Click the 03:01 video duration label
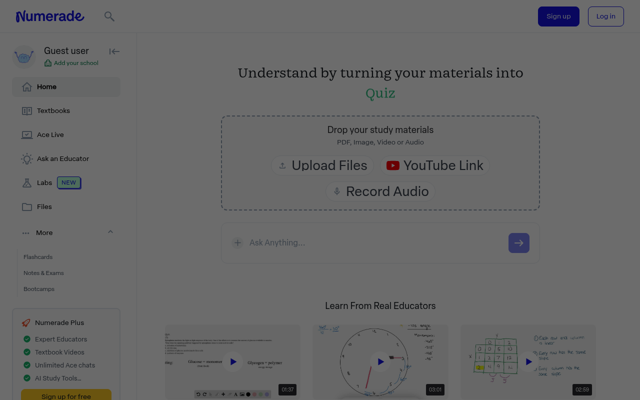This screenshot has height=400, width=640. coord(435,389)
